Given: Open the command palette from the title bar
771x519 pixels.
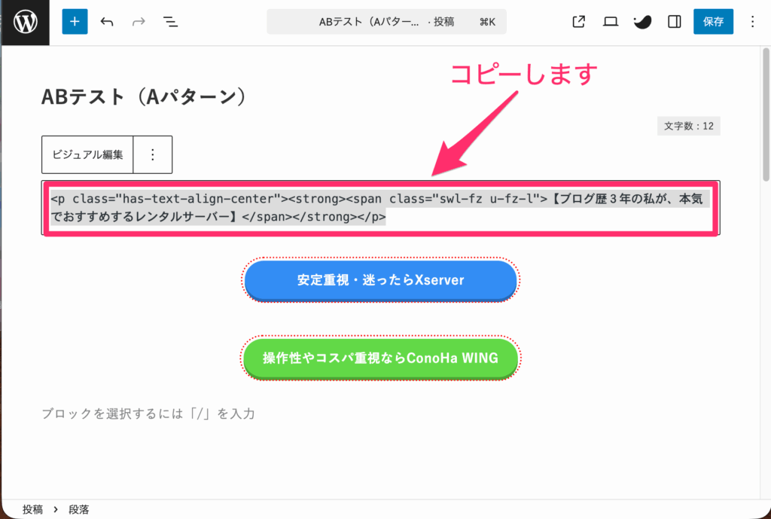Looking at the screenshot, I should pos(385,21).
